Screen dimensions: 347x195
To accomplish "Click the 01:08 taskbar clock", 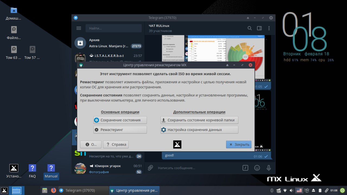I will coord(334,190).
